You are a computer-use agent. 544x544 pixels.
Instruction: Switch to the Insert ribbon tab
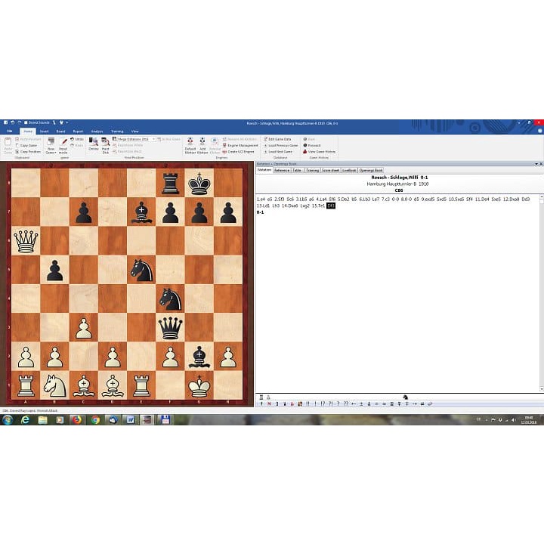pyautogui.click(x=44, y=131)
